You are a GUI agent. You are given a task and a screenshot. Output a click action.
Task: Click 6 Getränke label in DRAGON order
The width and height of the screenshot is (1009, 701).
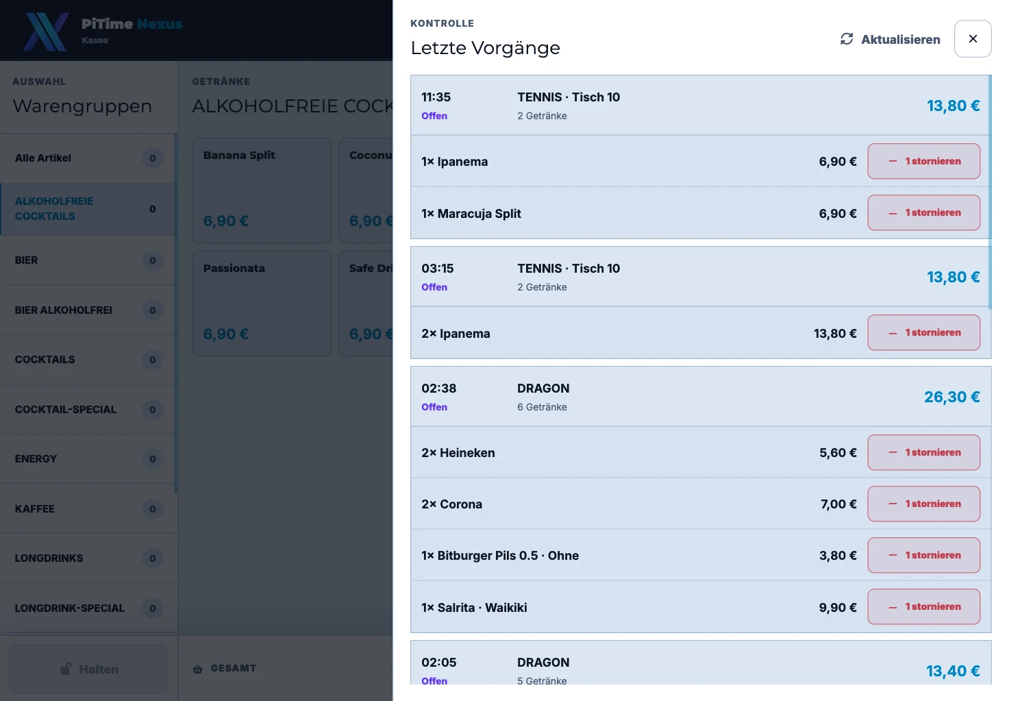point(542,407)
